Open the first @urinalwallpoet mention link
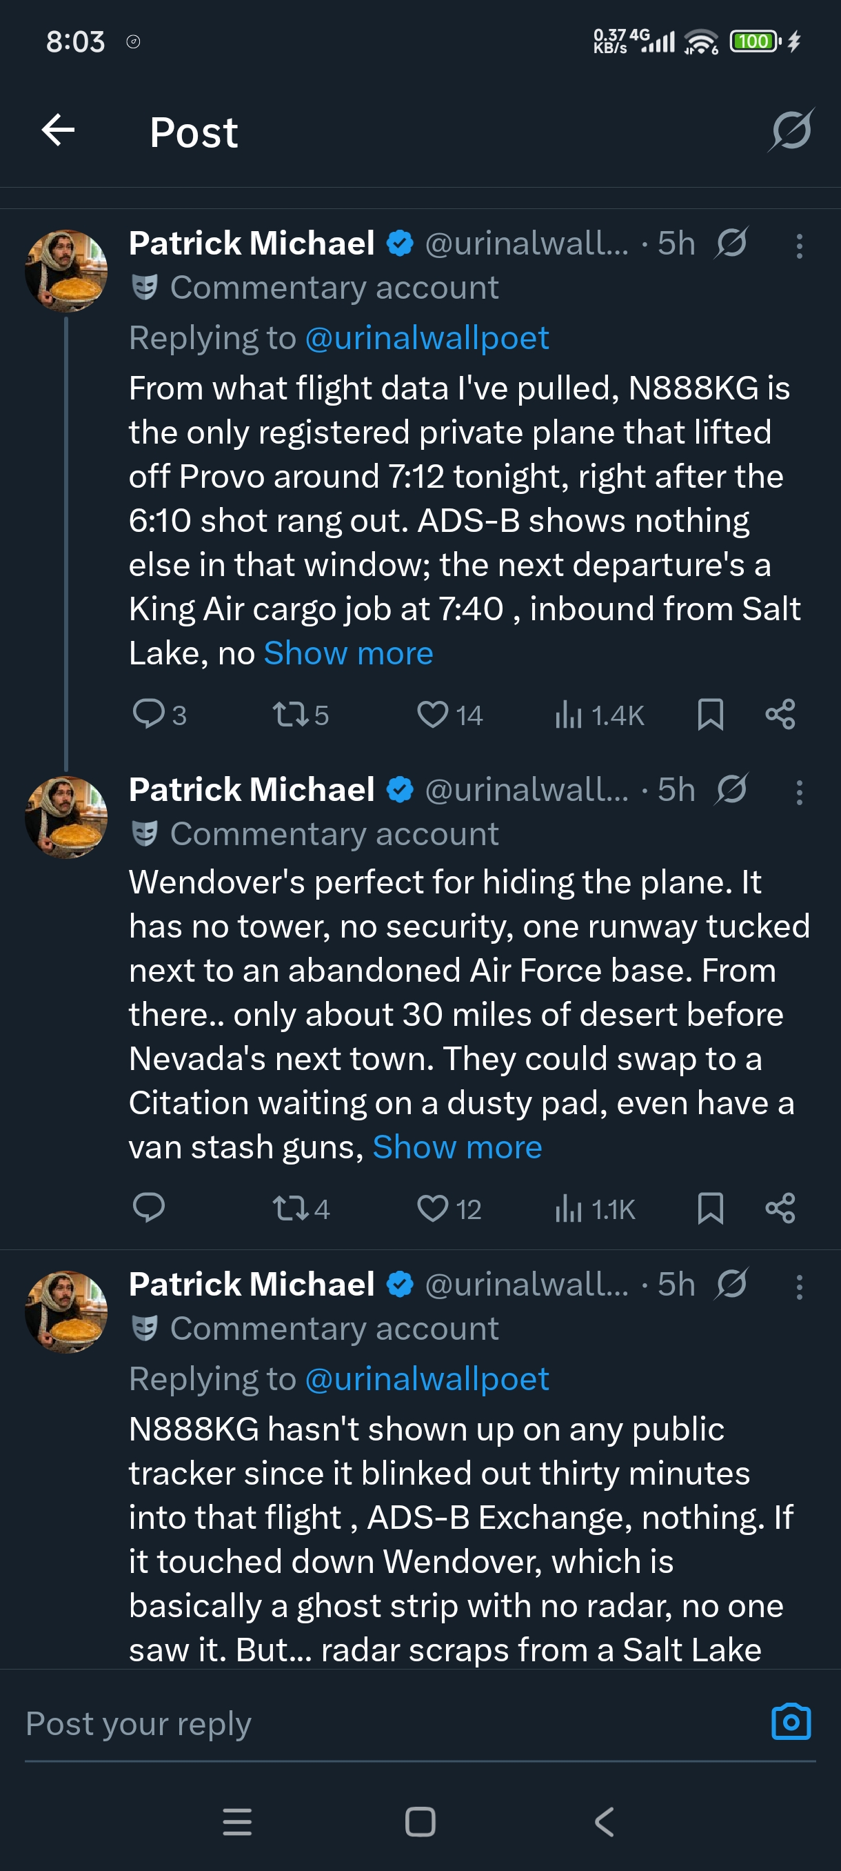The height and width of the screenshot is (1871, 841). click(x=427, y=339)
